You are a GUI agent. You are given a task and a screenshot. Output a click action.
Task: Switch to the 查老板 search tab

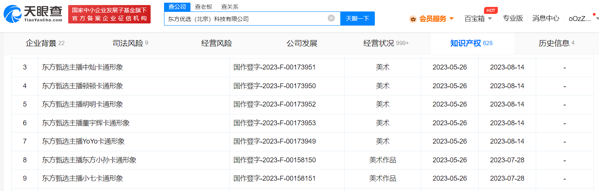203,6
